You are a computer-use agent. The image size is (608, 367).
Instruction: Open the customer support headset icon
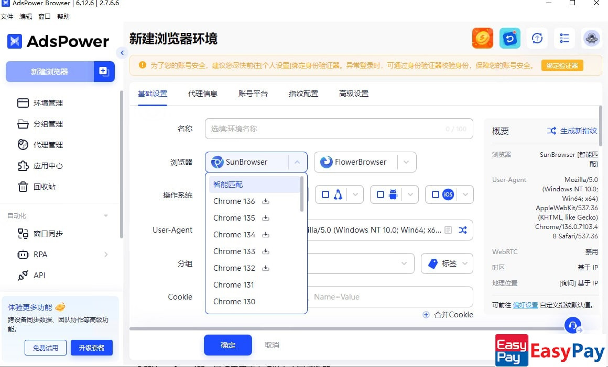[x=573, y=325]
